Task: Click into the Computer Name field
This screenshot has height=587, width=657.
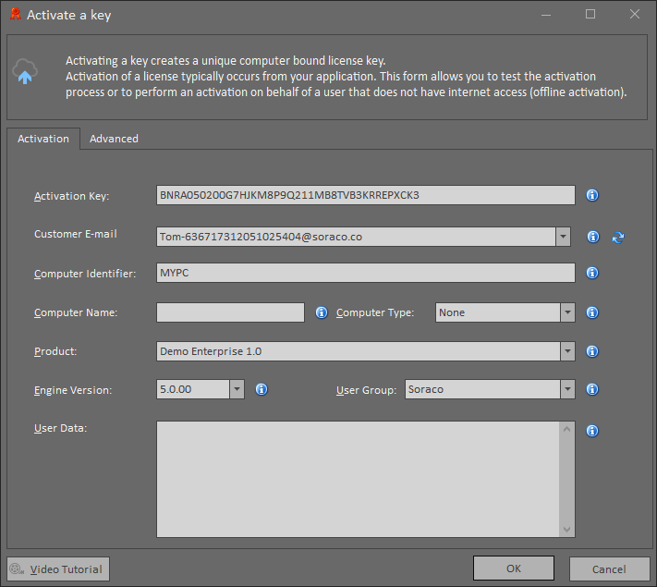Action: point(230,312)
